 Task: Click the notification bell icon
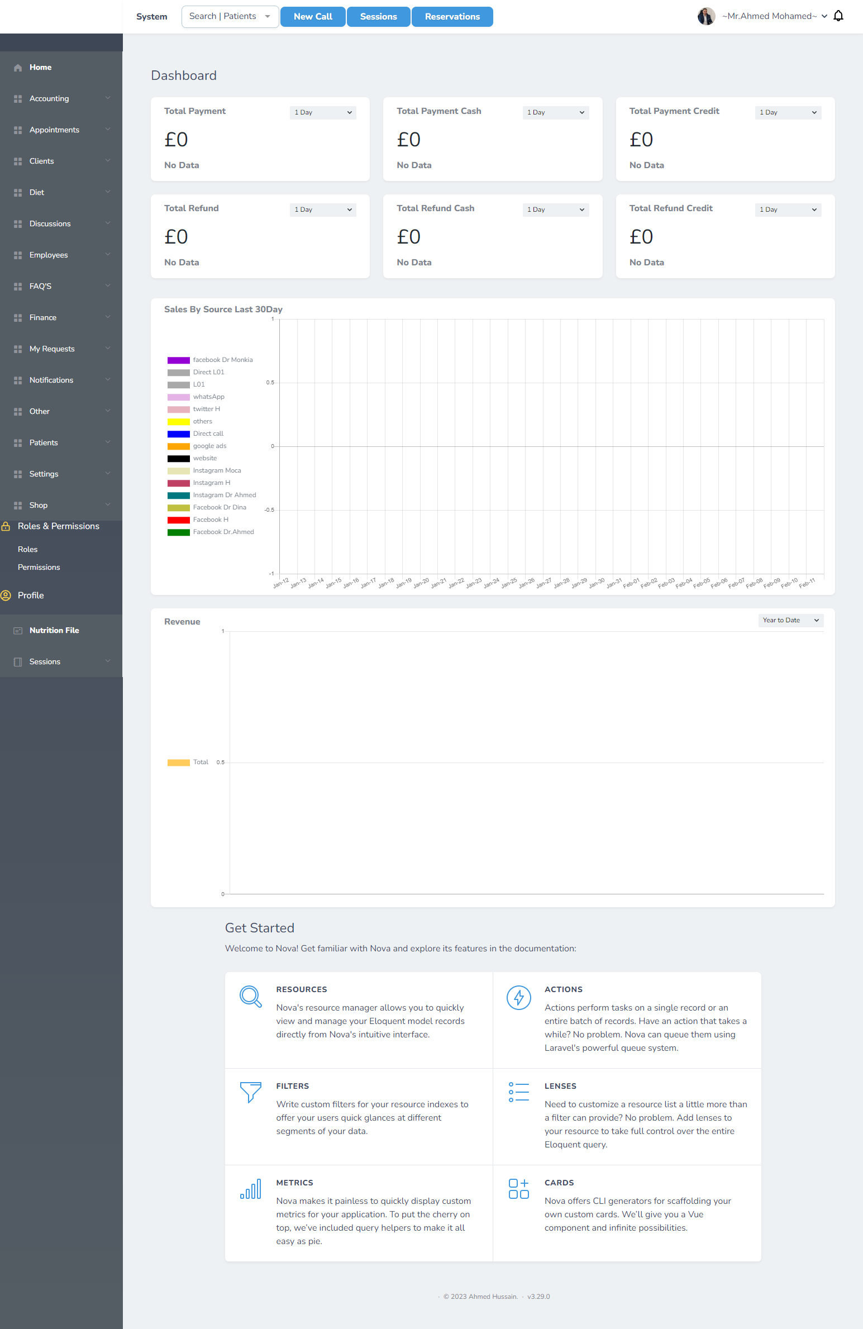pyautogui.click(x=838, y=16)
